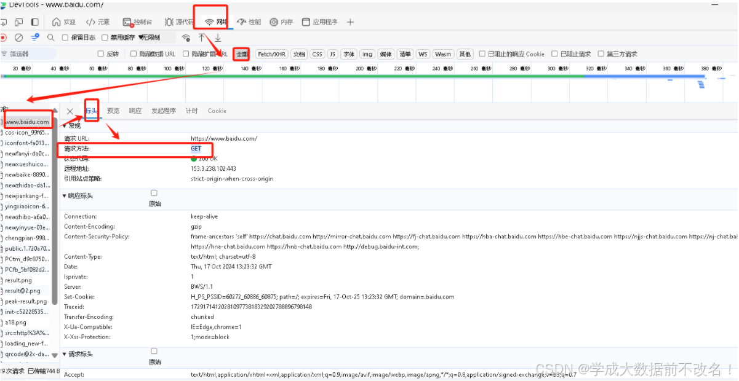Image resolution: width=739 pixels, height=381 pixels.
Task: Stop recording network log (red record icon)
Action: (x=6, y=37)
